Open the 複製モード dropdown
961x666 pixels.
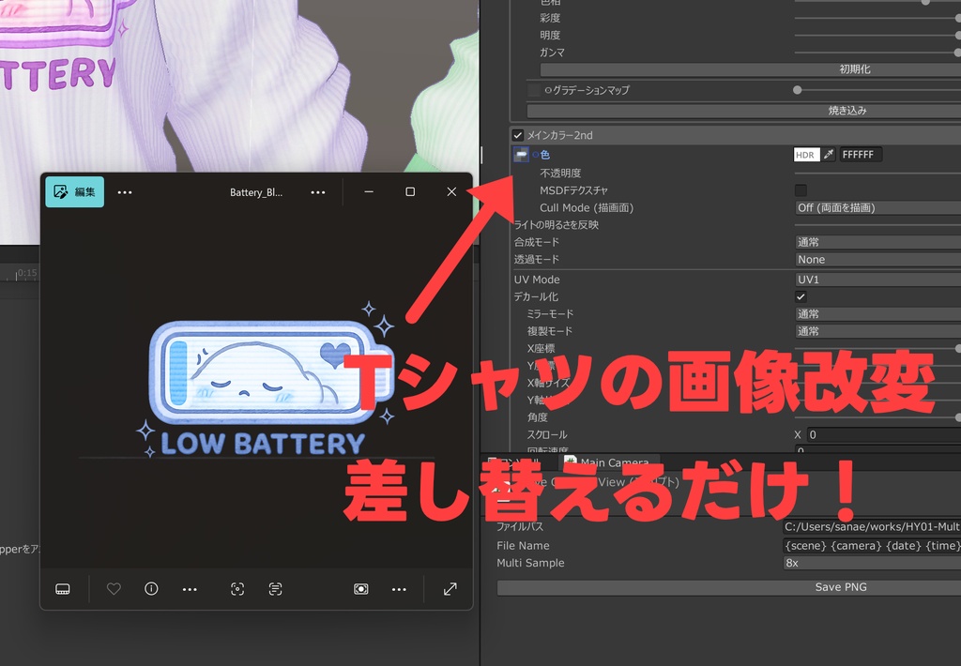(x=877, y=331)
